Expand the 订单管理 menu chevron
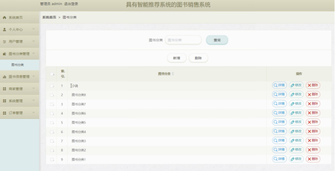This screenshot has width=335, height=171. pyautogui.click(x=33, y=112)
